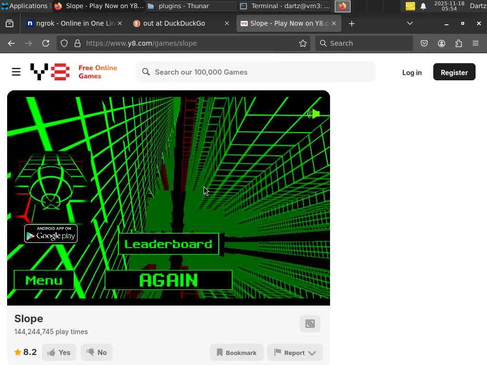Screen dimensions: 487x365
Task: Open the Y8 hamburger menu
Action: pyautogui.click(x=16, y=72)
